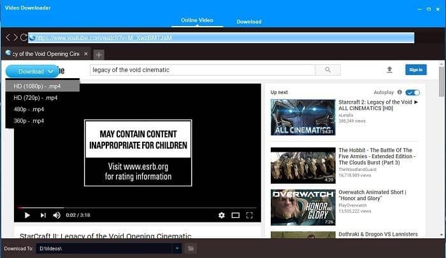The height and width of the screenshot is (258, 446).
Task: Click the YouTube search magnifier button
Action: (x=327, y=70)
